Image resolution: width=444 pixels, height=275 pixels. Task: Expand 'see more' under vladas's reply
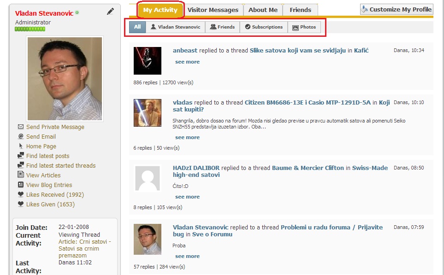click(187, 137)
